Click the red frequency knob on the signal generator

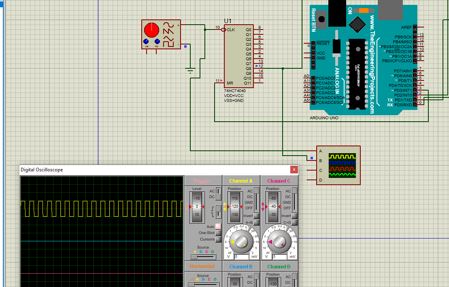click(x=151, y=30)
